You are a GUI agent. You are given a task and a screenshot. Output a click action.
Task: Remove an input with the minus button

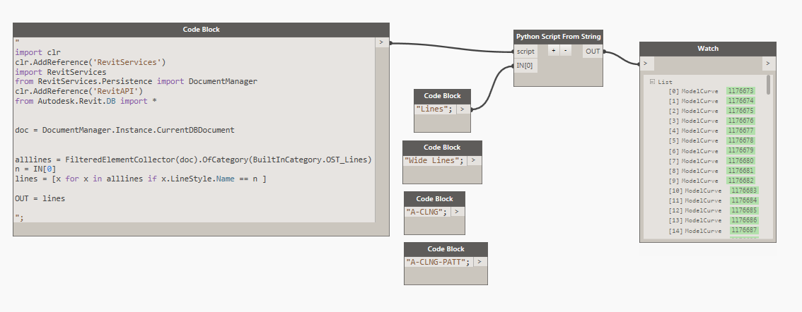click(x=565, y=51)
